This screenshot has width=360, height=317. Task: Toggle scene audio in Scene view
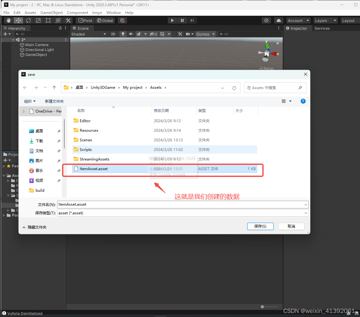pos(131,34)
